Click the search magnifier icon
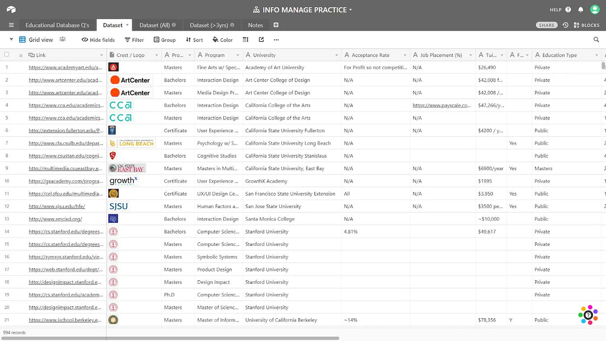The height and width of the screenshot is (341, 606). click(x=596, y=40)
